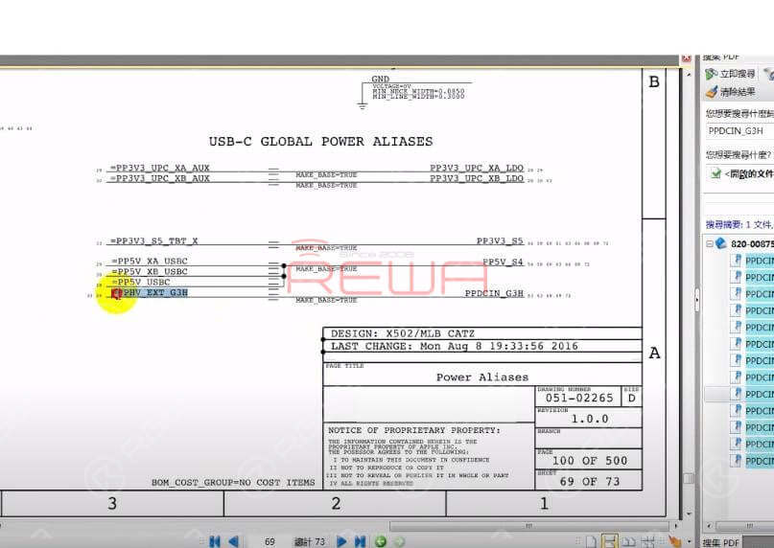The height and width of the screenshot is (548, 774).
Task: Click the PP5V_S4 net label
Action: (503, 262)
